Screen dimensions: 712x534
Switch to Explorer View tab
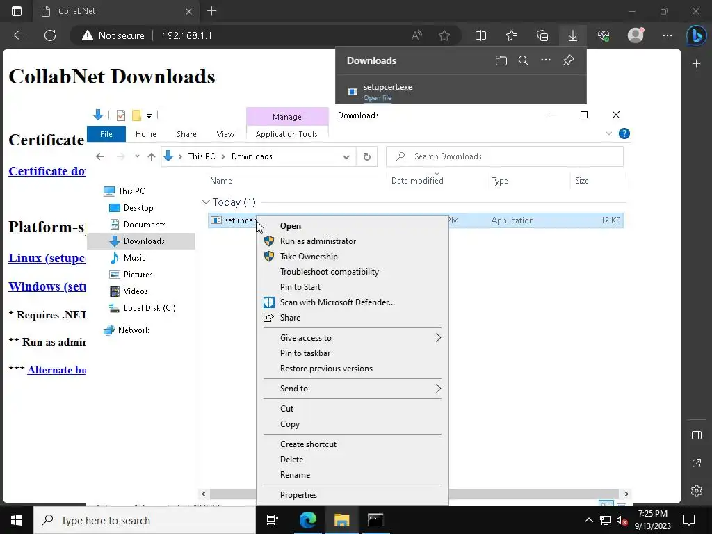pyautogui.click(x=225, y=134)
